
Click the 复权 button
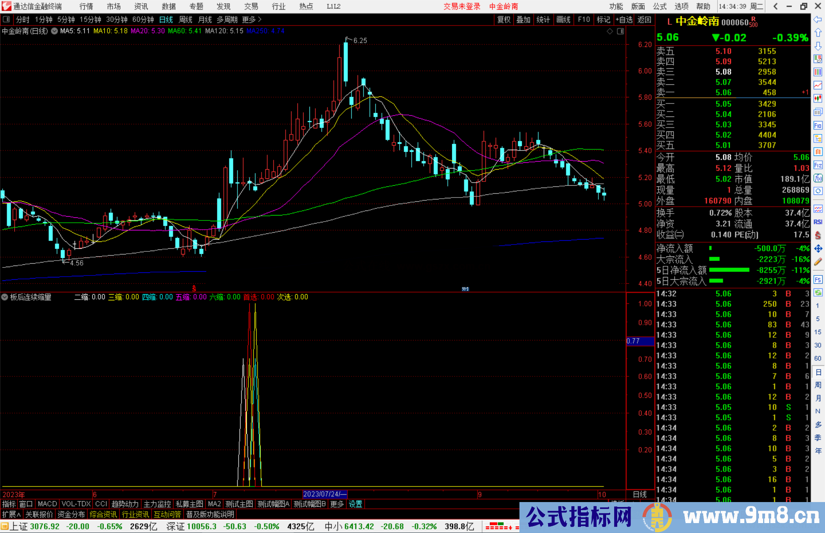point(504,19)
